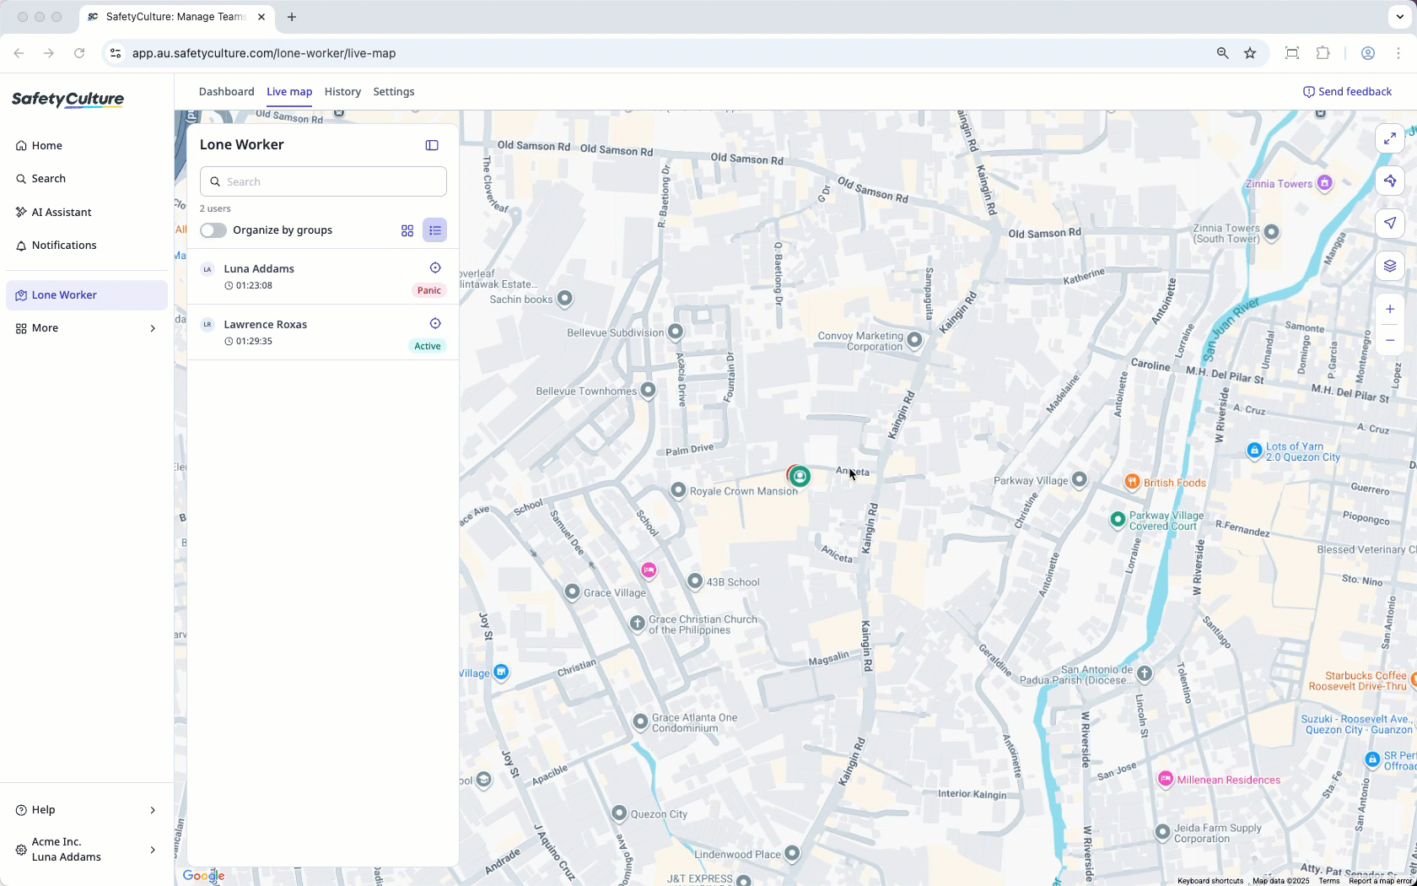
Task: Click Lots of Yarn shop marker
Action: [x=1254, y=451]
